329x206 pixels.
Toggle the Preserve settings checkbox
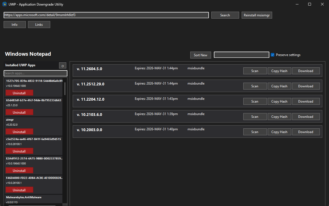click(272, 55)
